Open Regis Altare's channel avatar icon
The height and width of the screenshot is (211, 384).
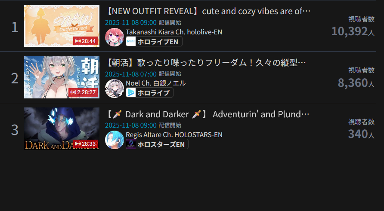tap(115, 140)
